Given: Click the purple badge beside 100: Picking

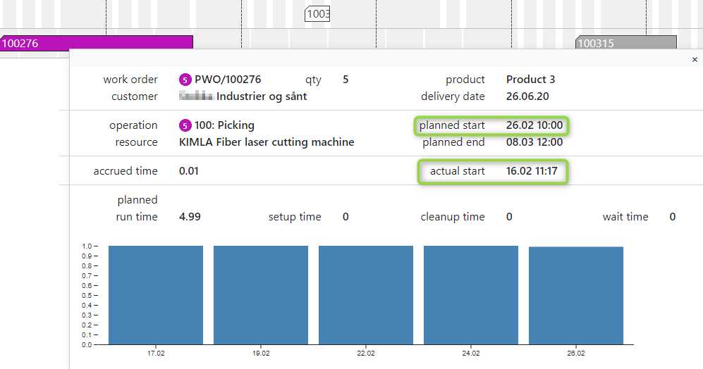Looking at the screenshot, I should click(185, 125).
